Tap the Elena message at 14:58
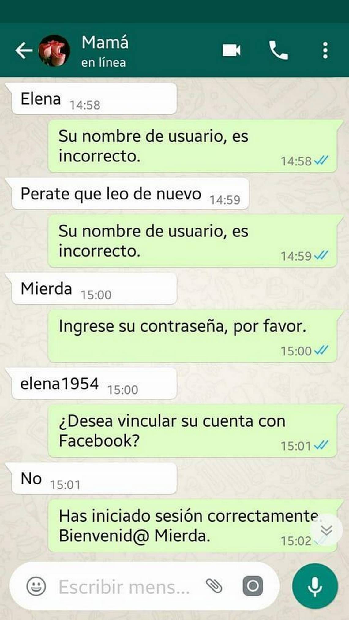The width and height of the screenshot is (349, 620). click(x=94, y=99)
